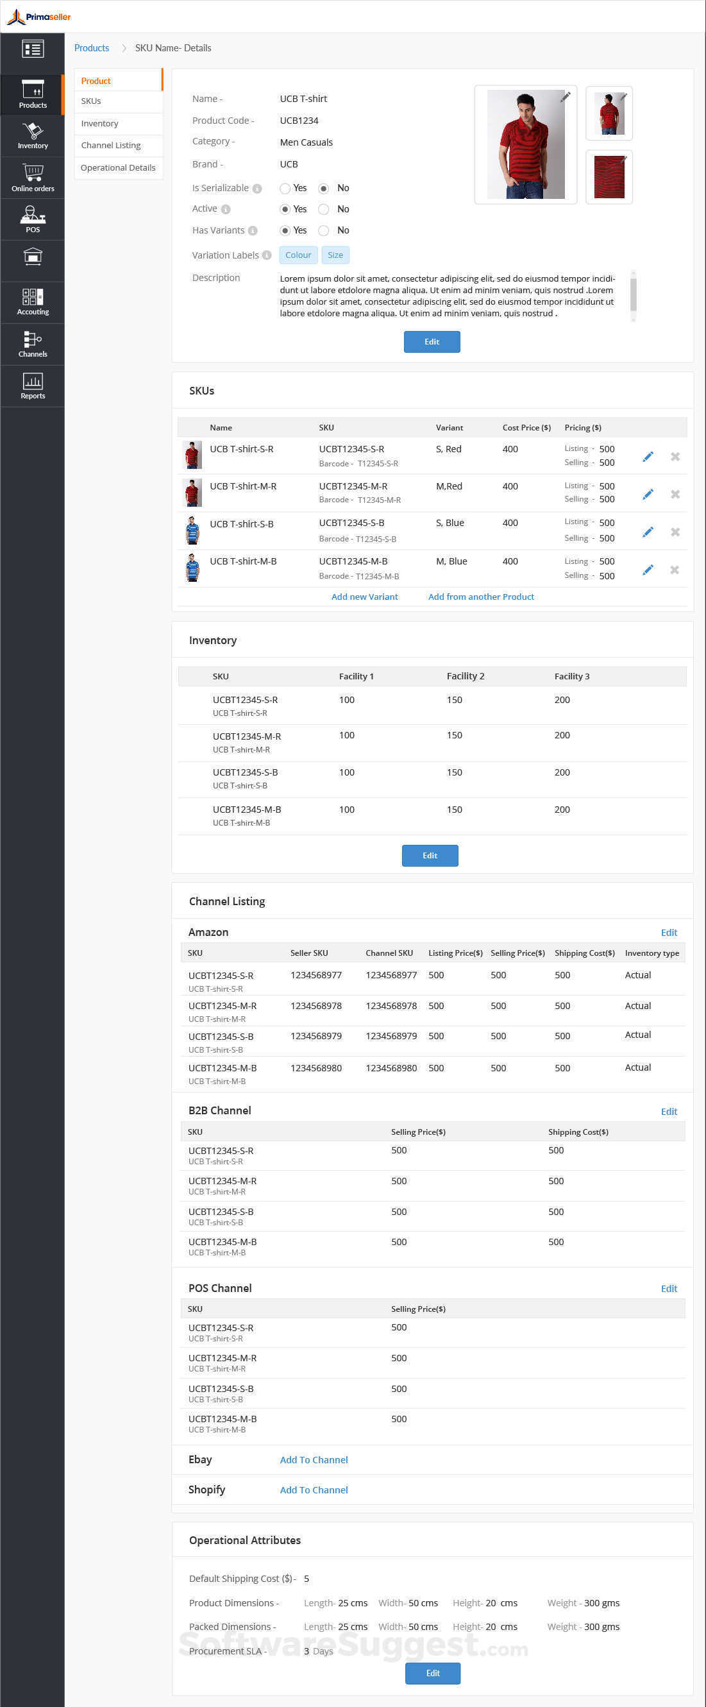Open Accounting from the sidebar

[x=33, y=302]
